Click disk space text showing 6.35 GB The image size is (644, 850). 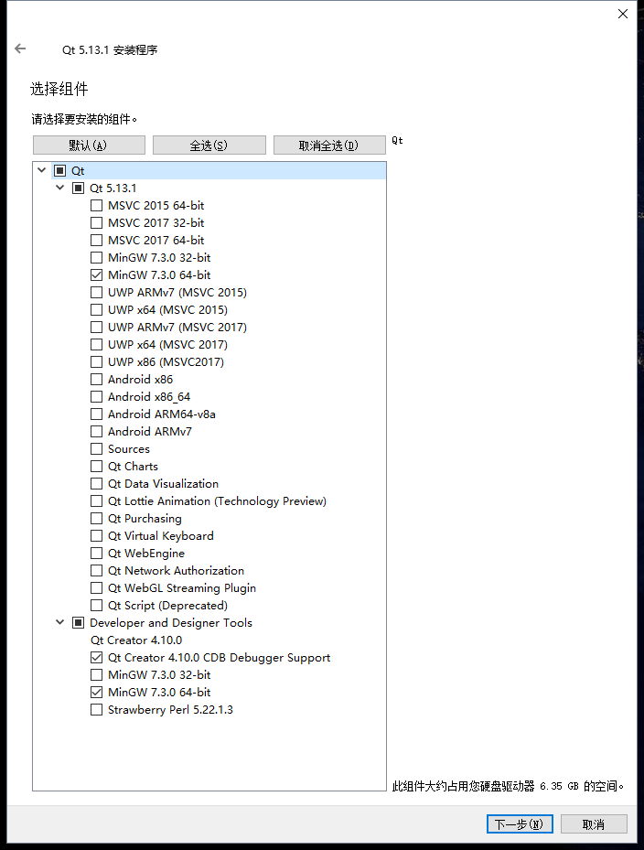coord(509,786)
